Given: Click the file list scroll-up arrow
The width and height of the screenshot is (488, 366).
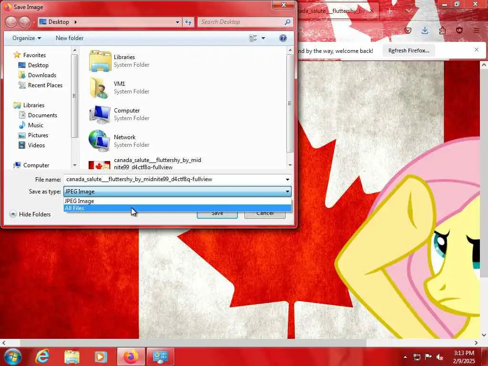Looking at the screenshot, I should (x=290, y=50).
